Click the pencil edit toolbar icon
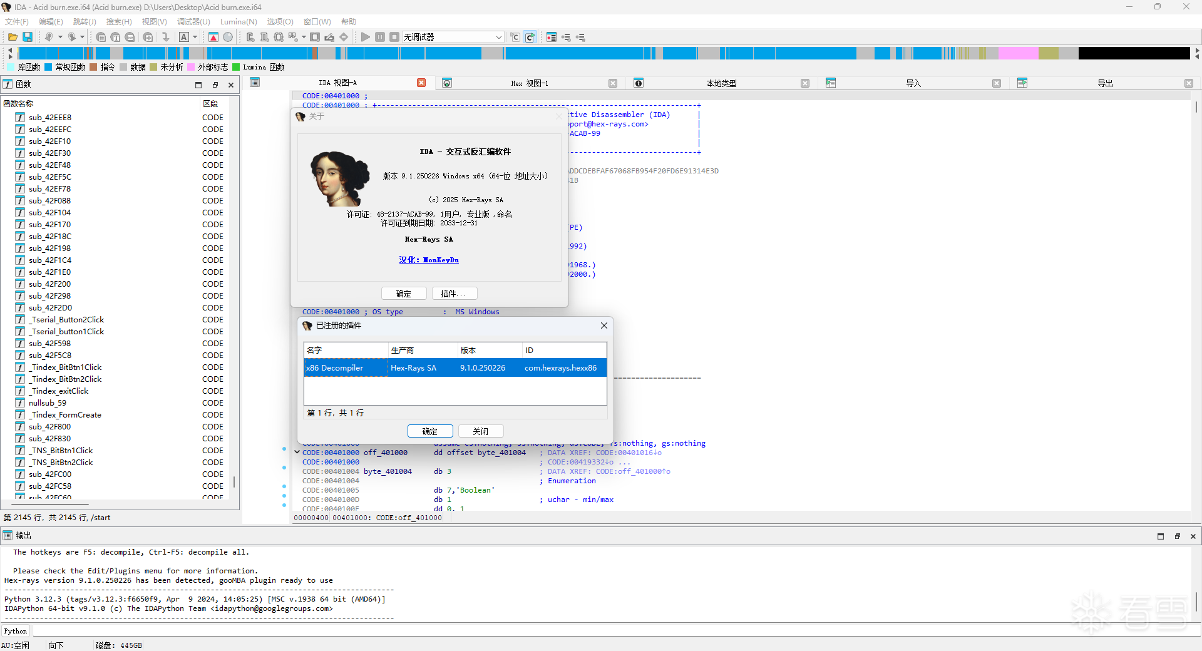 click(329, 38)
